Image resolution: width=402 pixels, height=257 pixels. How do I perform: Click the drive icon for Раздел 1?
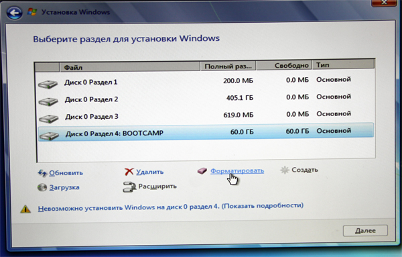[x=48, y=85]
